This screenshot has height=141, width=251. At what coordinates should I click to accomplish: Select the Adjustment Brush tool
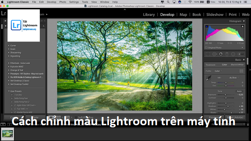click(x=241, y=54)
